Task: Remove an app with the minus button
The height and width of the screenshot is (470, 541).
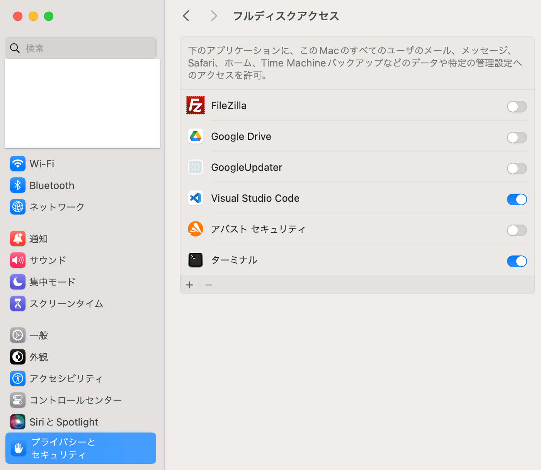Action: coord(209,285)
